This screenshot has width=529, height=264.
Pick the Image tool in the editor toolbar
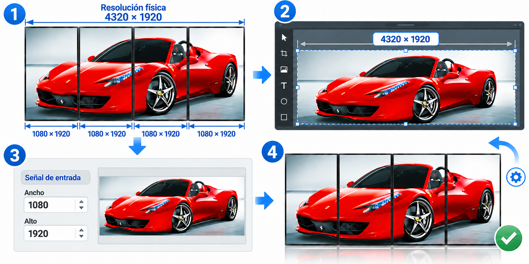pos(284,70)
